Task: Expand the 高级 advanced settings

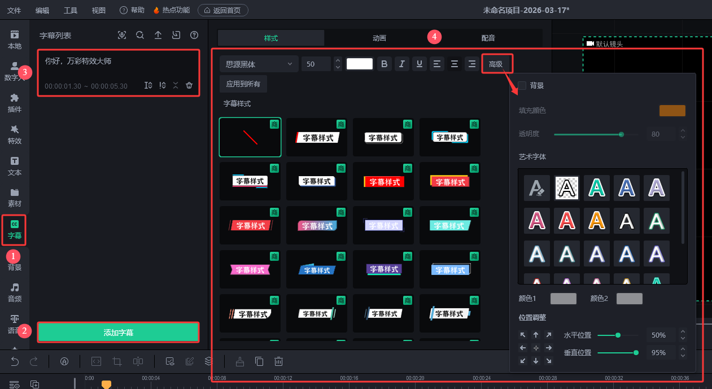Action: (x=496, y=64)
